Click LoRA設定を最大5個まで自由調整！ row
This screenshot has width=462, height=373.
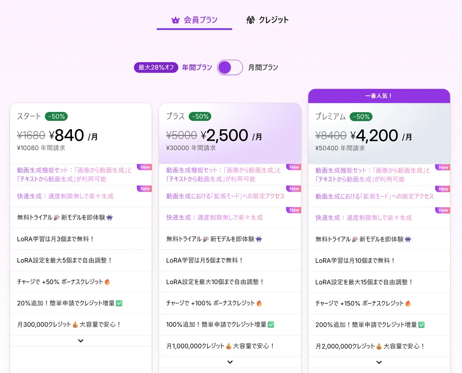(x=81, y=260)
